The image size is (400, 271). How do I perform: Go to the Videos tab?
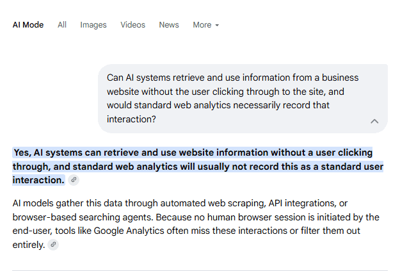[132, 25]
